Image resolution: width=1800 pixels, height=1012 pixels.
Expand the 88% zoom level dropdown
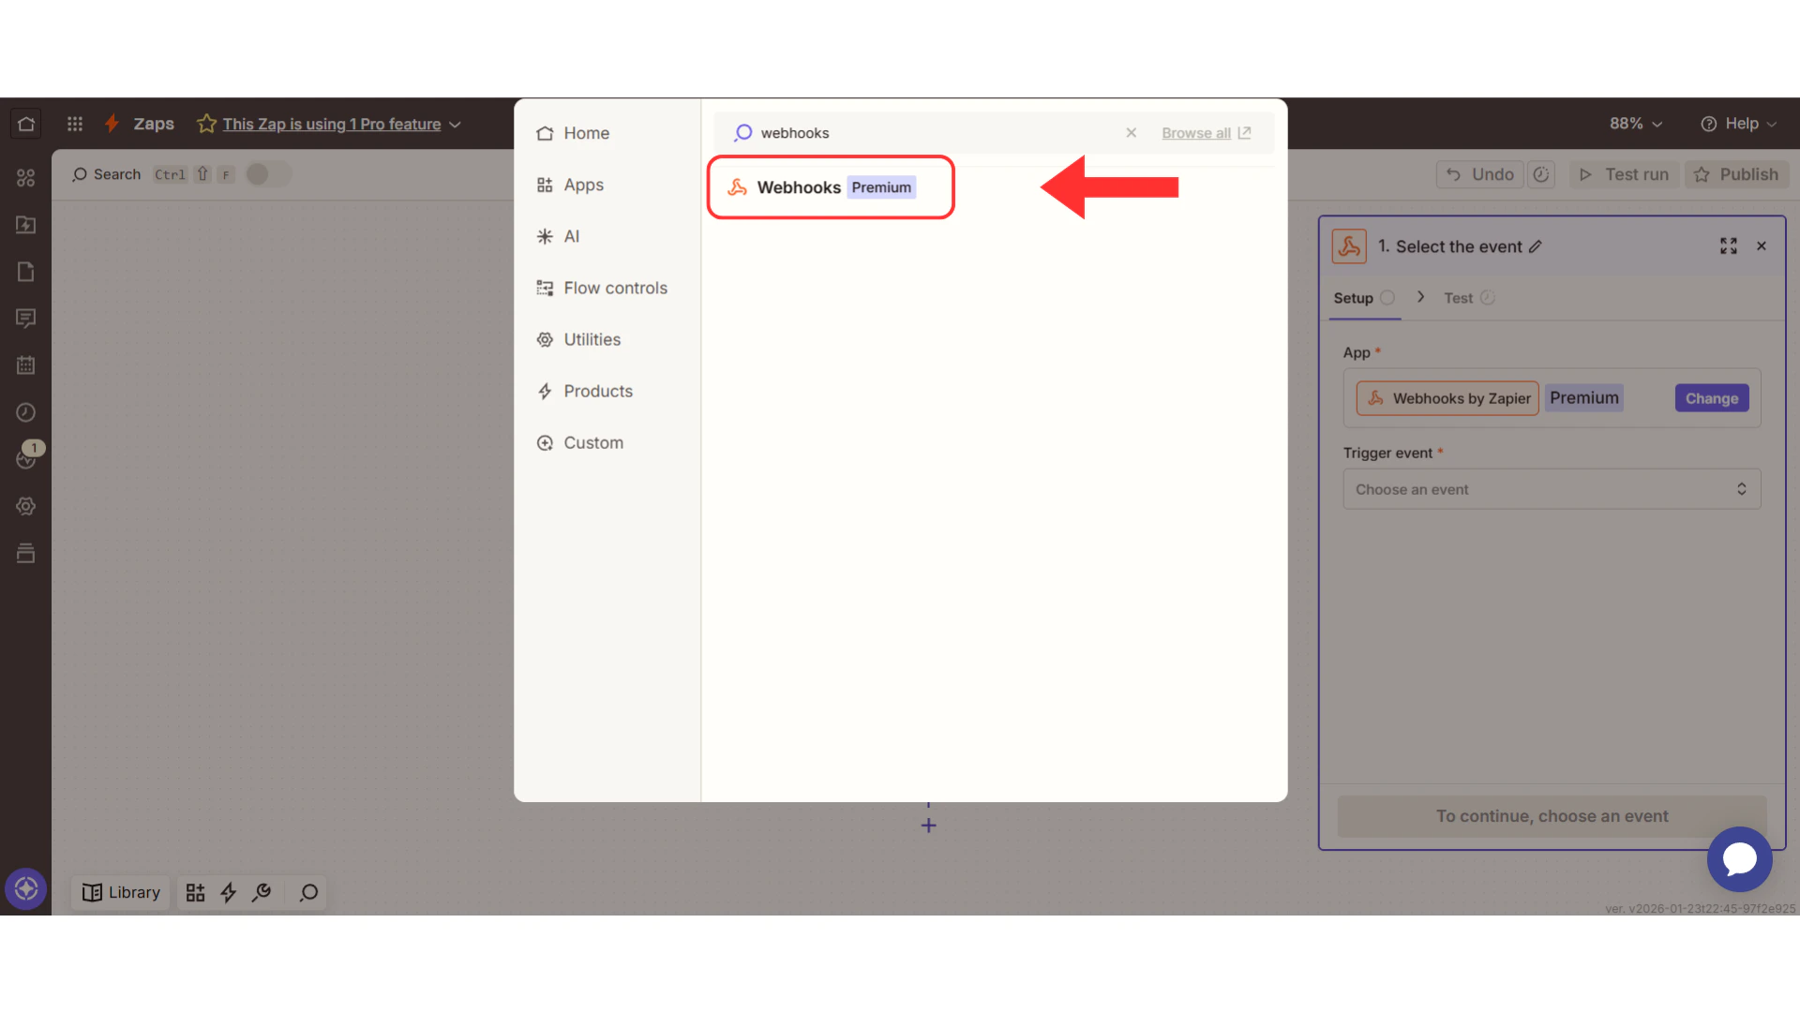point(1634,123)
